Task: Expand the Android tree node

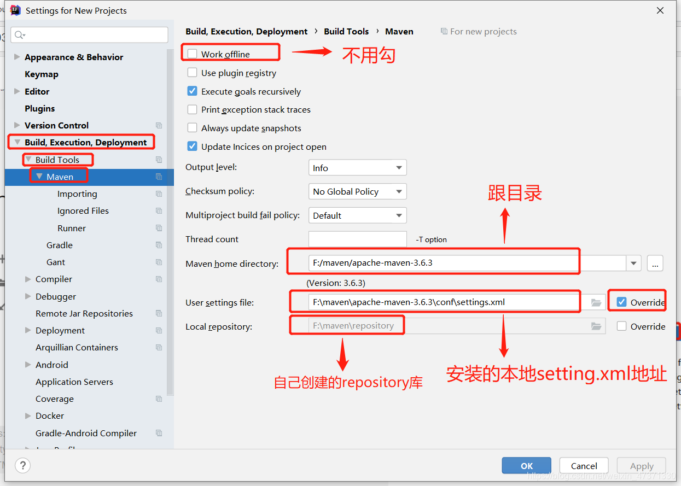Action: (28, 365)
